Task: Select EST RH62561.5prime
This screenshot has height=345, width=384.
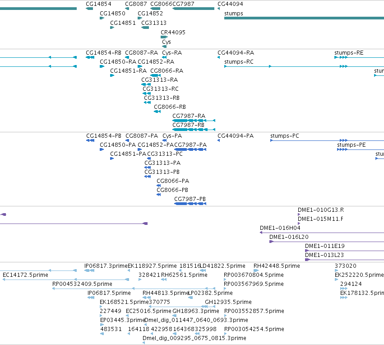Action: [x=184, y=275]
